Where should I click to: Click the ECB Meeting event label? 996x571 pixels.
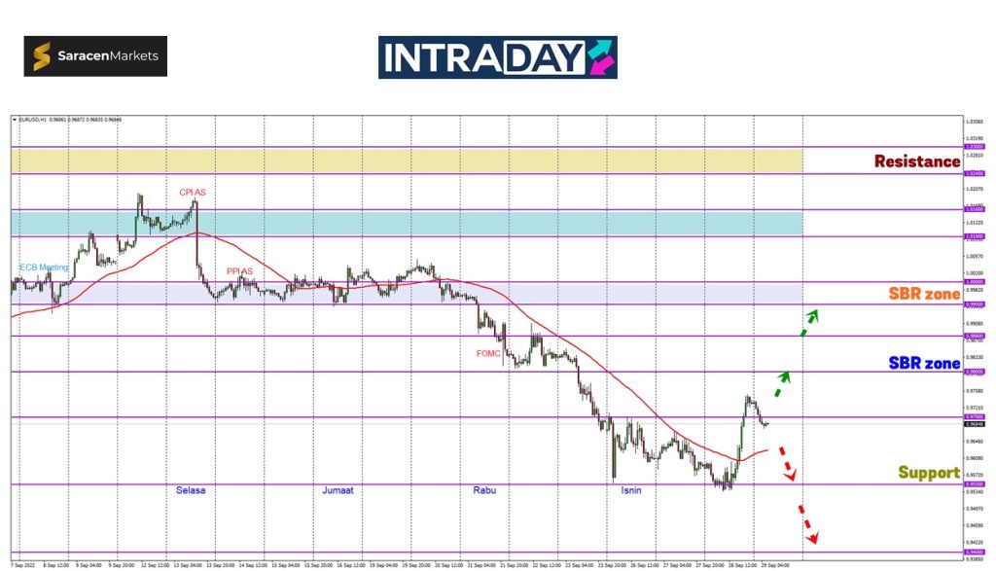pos(45,267)
